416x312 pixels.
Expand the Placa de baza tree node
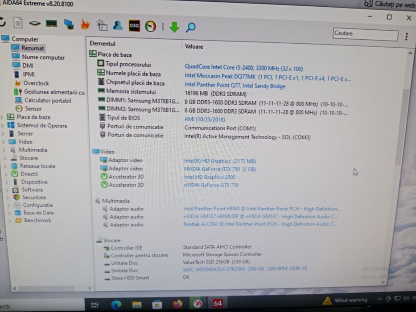[x=2, y=117]
